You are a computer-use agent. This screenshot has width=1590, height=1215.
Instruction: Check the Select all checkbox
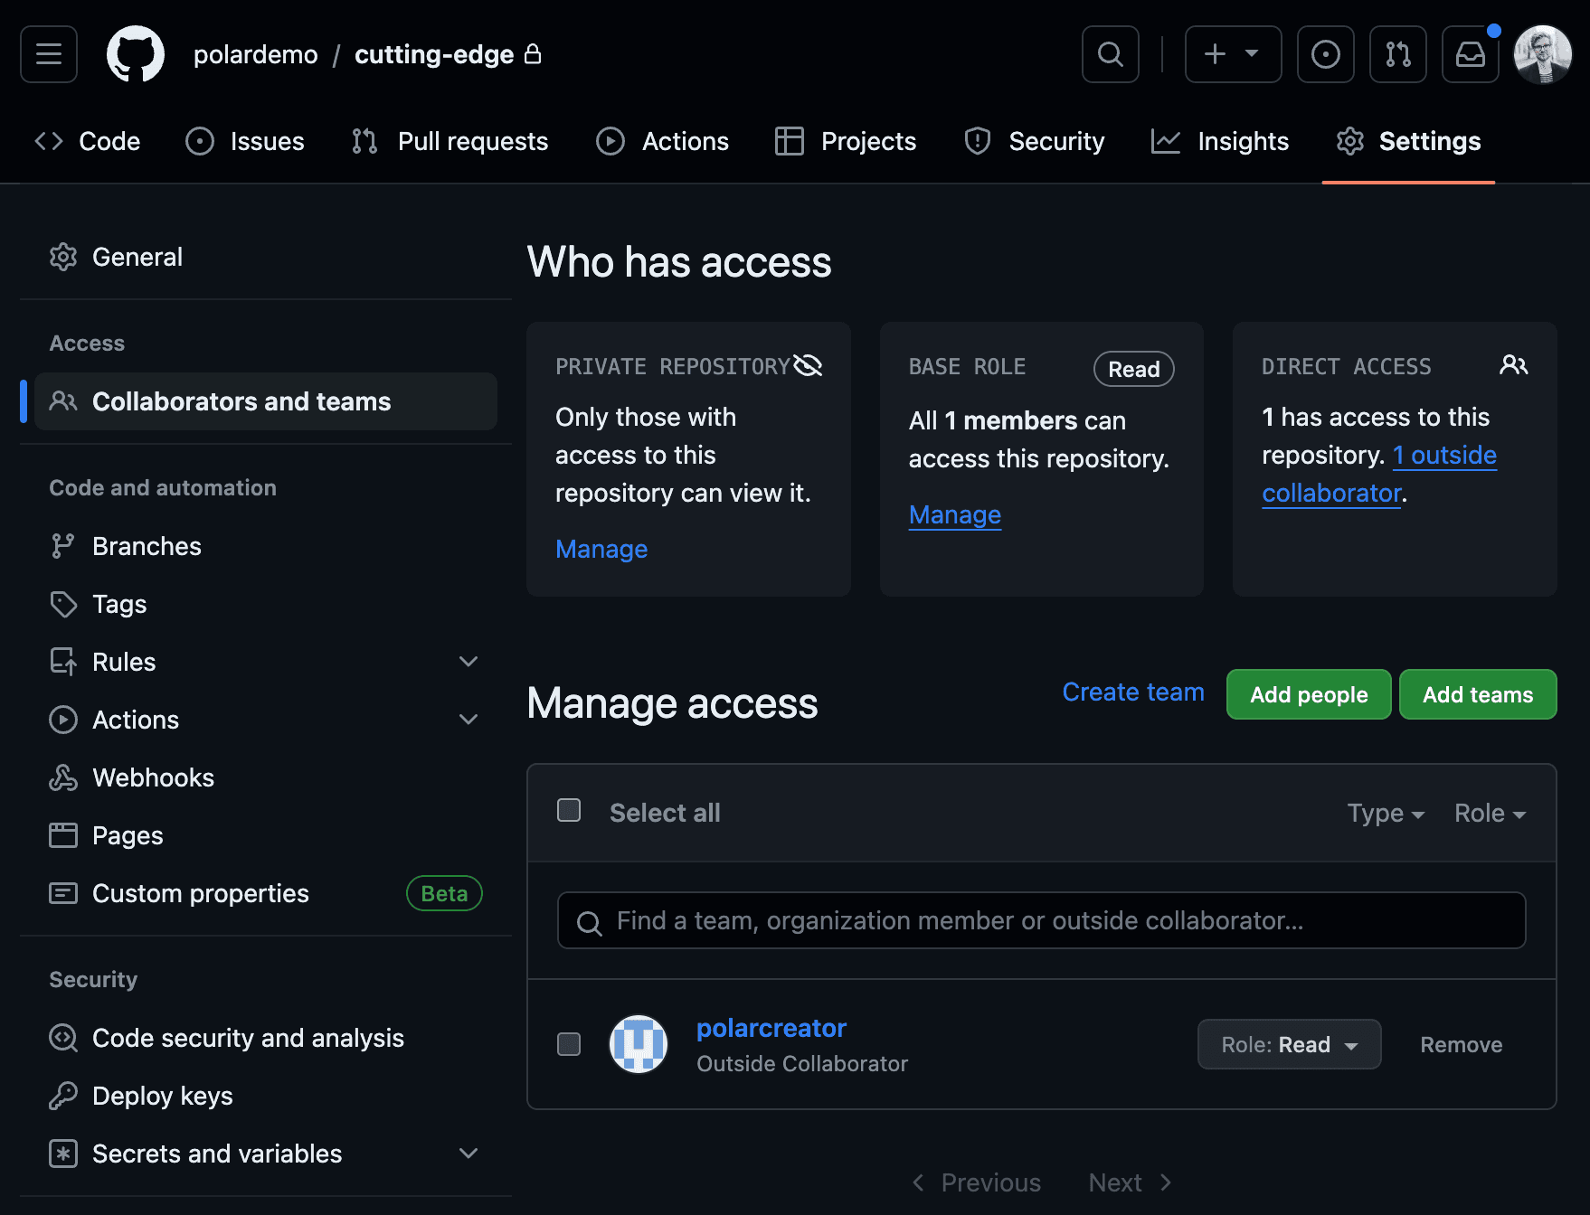click(x=569, y=810)
